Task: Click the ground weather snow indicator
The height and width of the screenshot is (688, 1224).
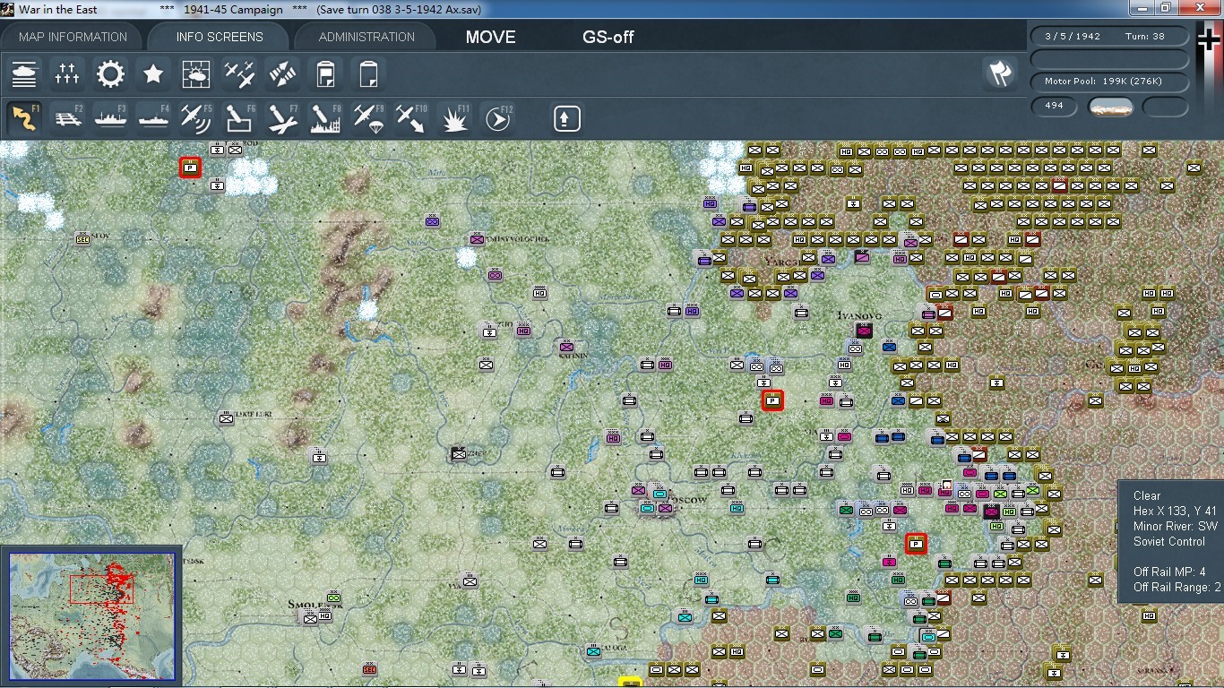Action: coord(1110,107)
